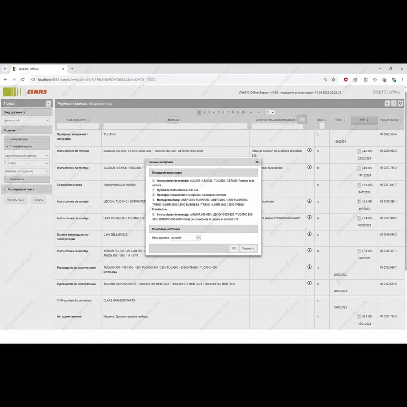Open the 3.1 MB PDF file icon
This screenshot has width=407, height=407.
pos(359,201)
